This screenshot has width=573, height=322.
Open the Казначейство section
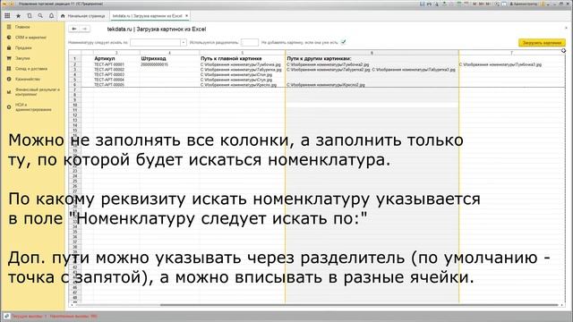point(28,79)
